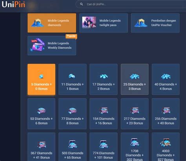Click the '774 Diamonds + 101 Bonus' label
Viewport: 186px width, 161px height.
pos(104,155)
